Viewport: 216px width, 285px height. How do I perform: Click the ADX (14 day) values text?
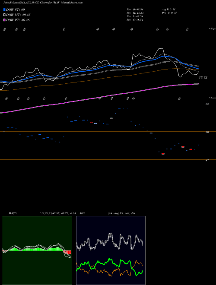click(121, 213)
